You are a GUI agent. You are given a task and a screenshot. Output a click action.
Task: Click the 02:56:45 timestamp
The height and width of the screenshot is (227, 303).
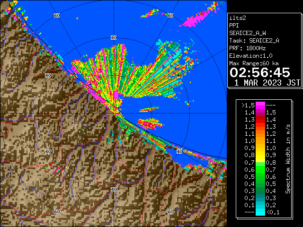260,72
